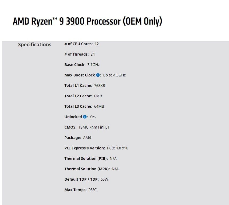The image size is (229, 205).
Task: Click the Total L1 Cache value 768KB
Action: tap(100, 86)
